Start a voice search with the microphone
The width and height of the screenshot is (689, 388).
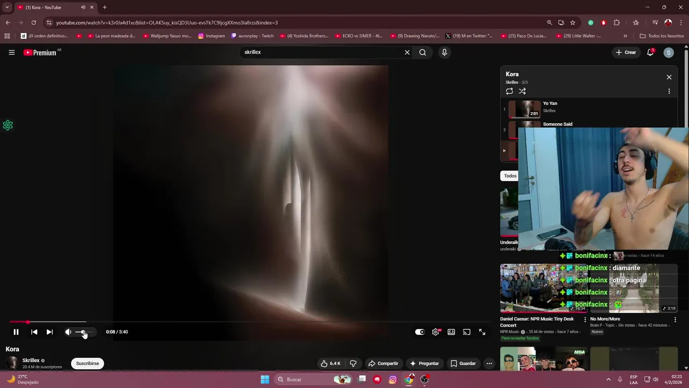tap(444, 52)
